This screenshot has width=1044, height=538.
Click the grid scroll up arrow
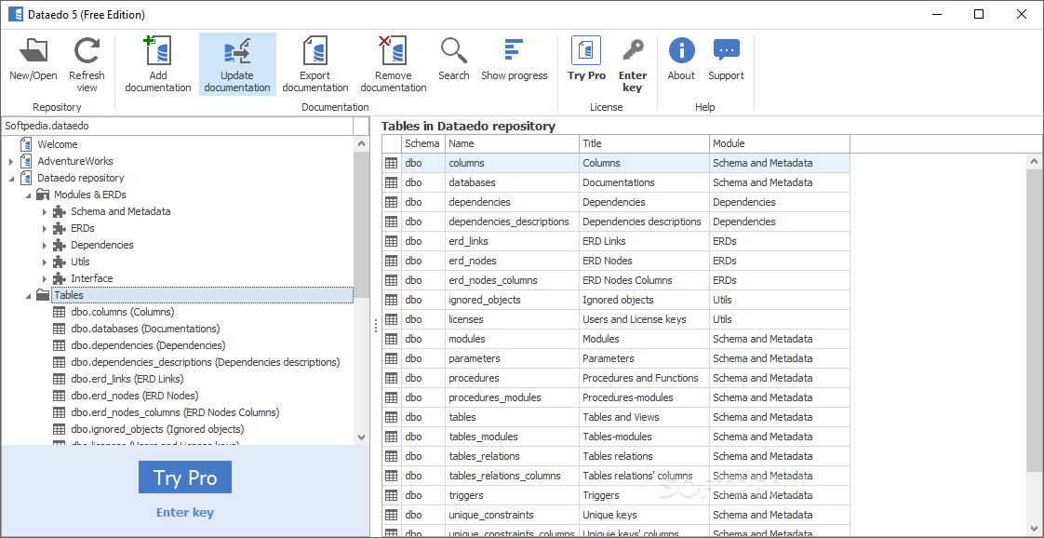[x=1036, y=161]
